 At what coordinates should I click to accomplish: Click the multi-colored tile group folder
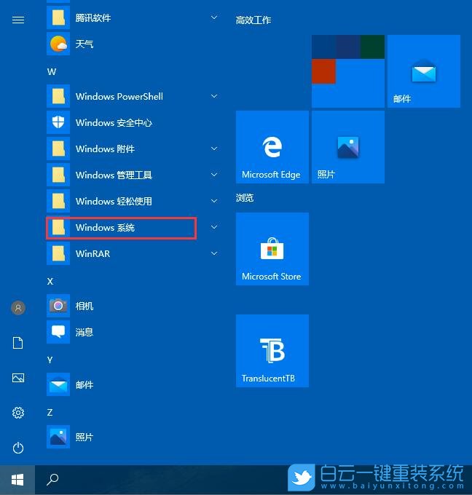tap(348, 71)
